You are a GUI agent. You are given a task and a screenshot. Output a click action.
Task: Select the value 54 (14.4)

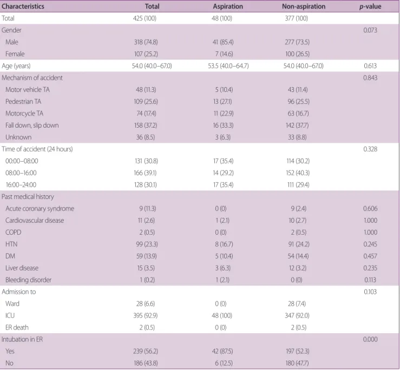pyautogui.click(x=298, y=256)
